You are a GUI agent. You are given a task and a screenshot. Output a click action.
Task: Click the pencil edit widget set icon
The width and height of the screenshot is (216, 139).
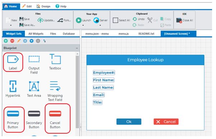tap(19, 41)
